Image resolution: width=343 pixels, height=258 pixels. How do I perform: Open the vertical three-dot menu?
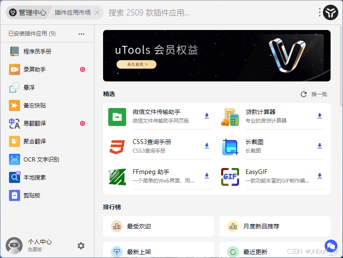(319, 12)
